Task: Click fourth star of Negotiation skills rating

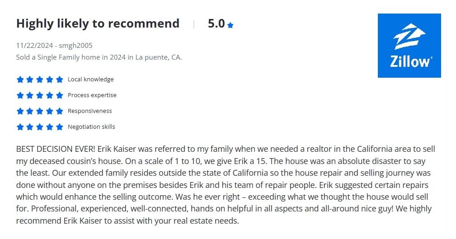Action: click(49, 127)
